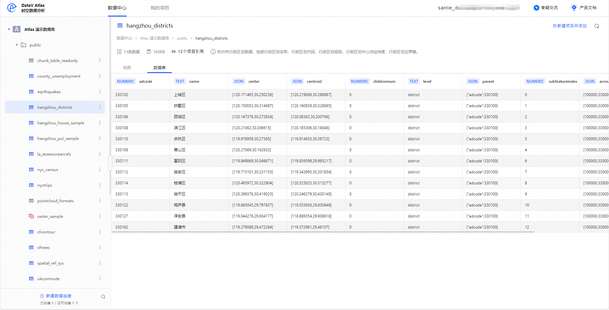Viewport: 609px width, 310px height.
Task: Open more options for spatial_ref_sys
Action: pyautogui.click(x=100, y=263)
